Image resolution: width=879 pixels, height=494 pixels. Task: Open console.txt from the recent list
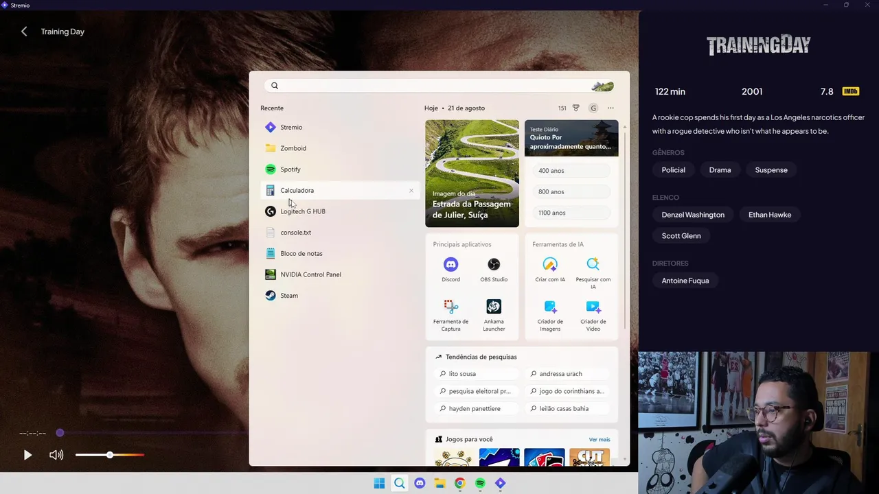tap(340, 233)
